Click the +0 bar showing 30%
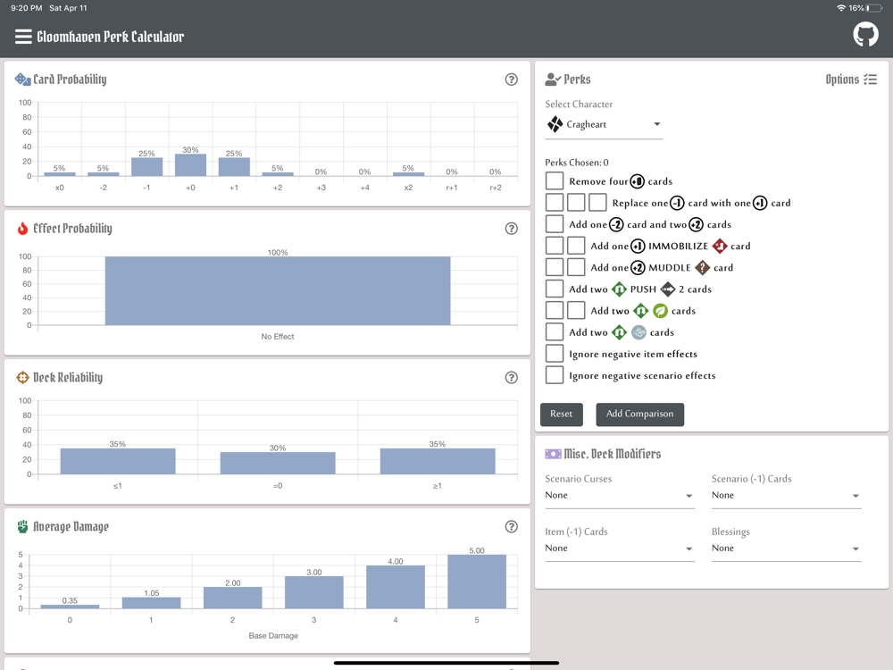Screen dimensions: 893x670 (x=190, y=165)
